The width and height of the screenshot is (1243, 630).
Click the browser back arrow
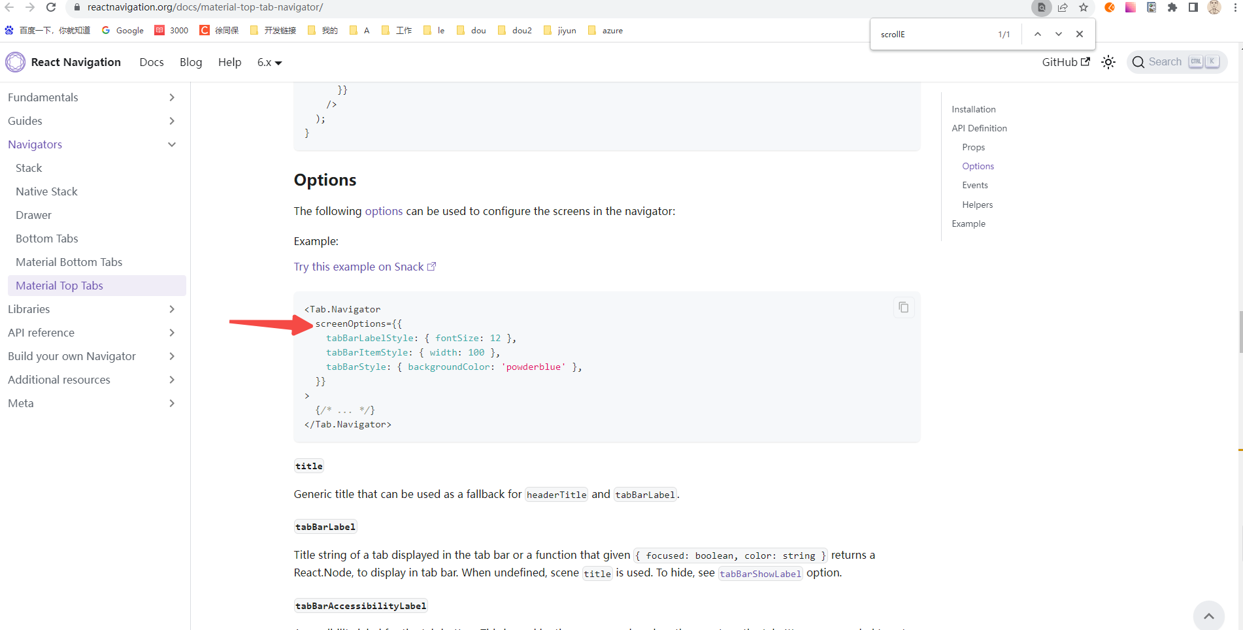pyautogui.click(x=9, y=7)
